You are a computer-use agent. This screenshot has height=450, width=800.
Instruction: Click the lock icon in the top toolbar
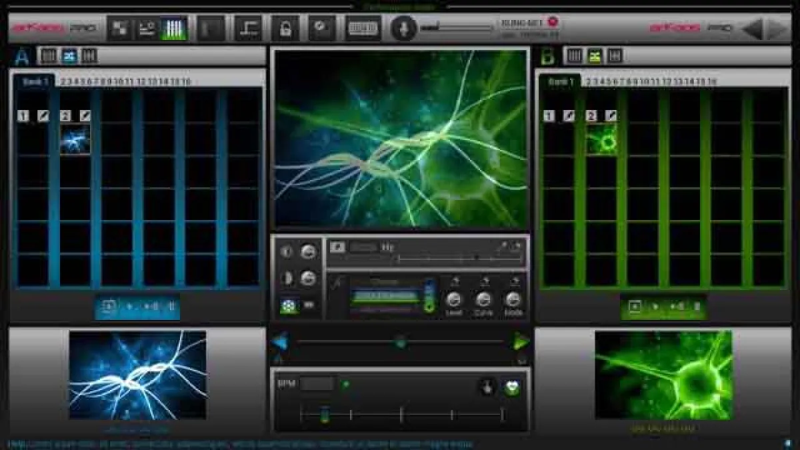[285, 27]
